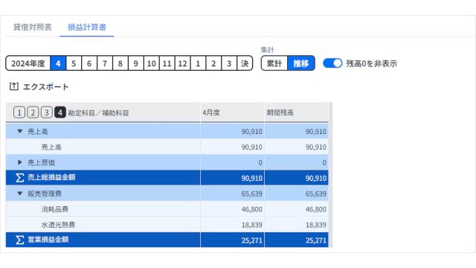Select month 6 in period selector
The height and width of the screenshot is (268, 476).
(89, 63)
